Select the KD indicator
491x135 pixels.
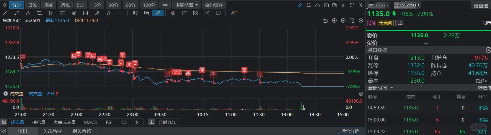point(123,122)
